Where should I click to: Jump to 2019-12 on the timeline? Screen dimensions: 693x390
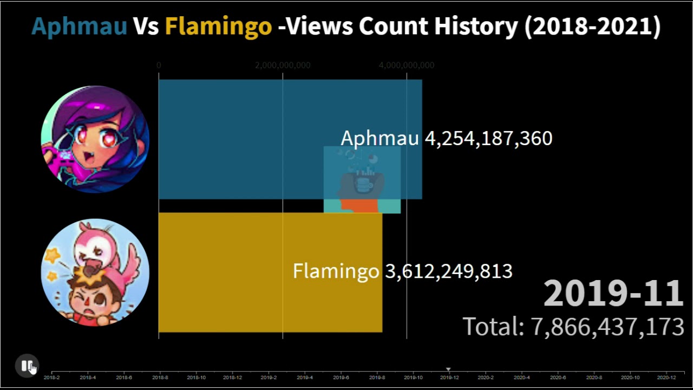449,378
